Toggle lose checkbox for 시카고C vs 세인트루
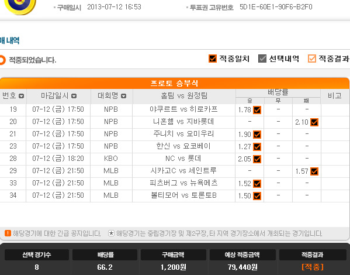 click(314, 171)
